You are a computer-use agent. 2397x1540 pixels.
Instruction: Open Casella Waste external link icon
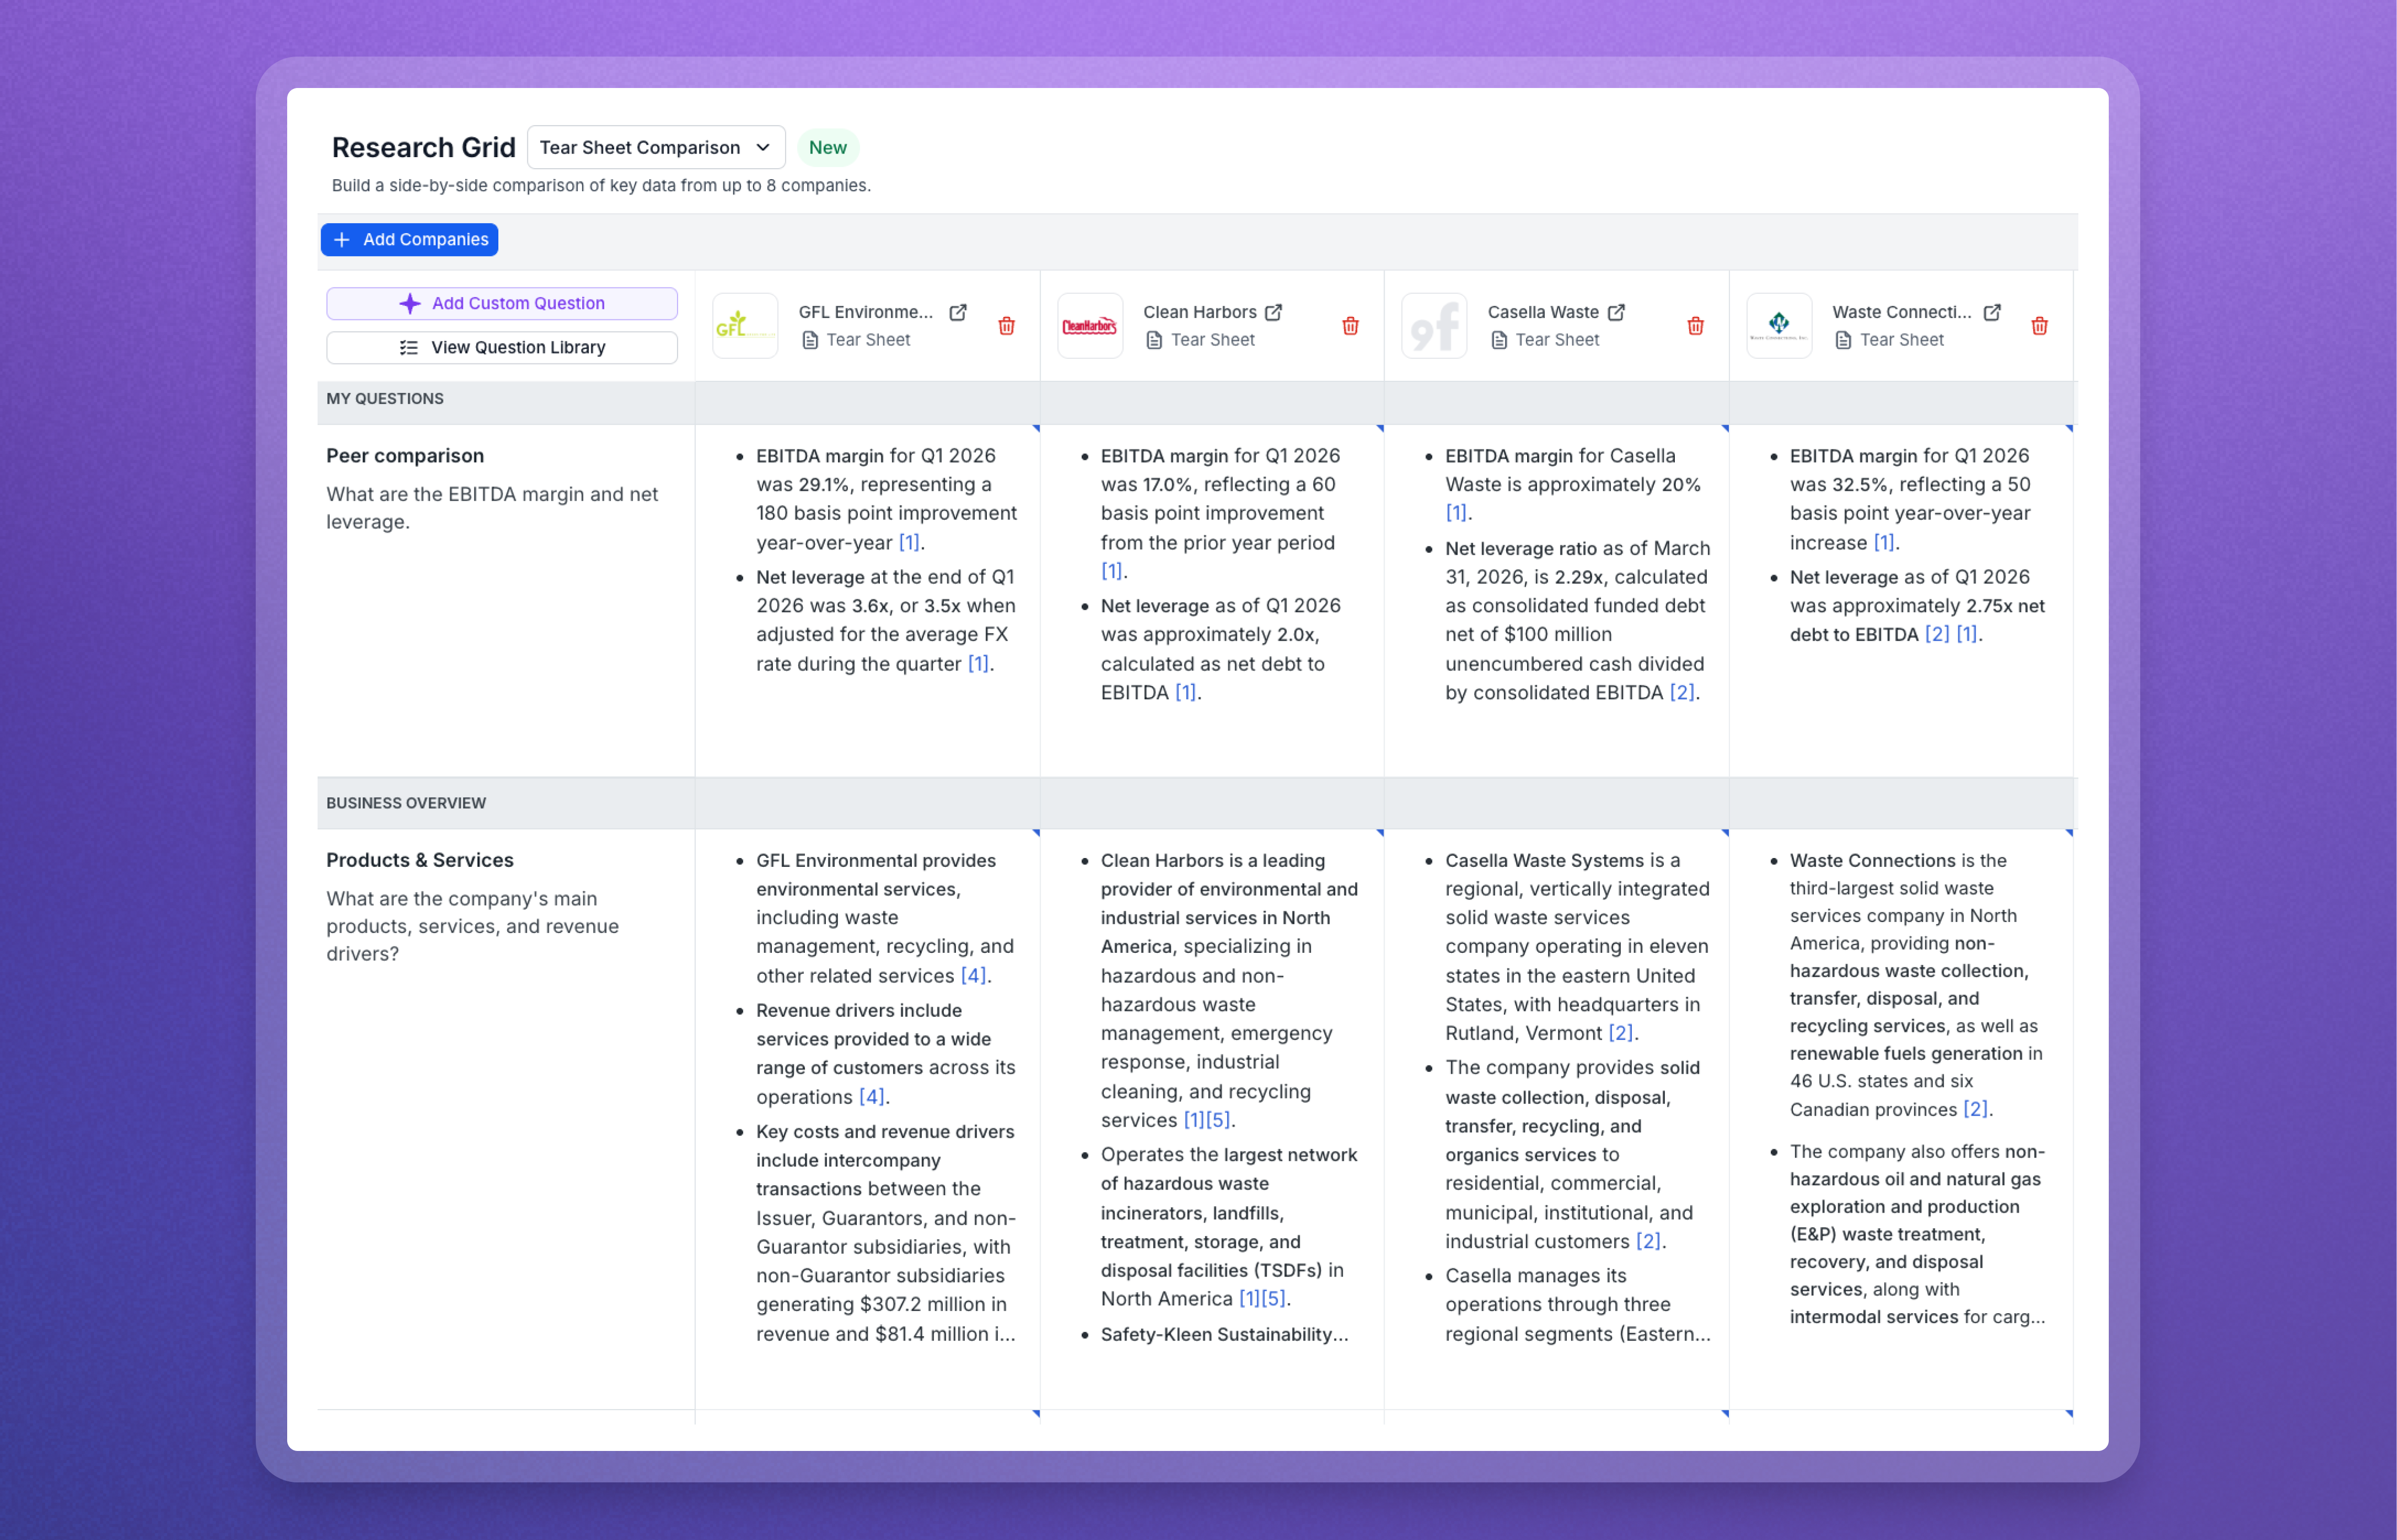[1617, 313]
